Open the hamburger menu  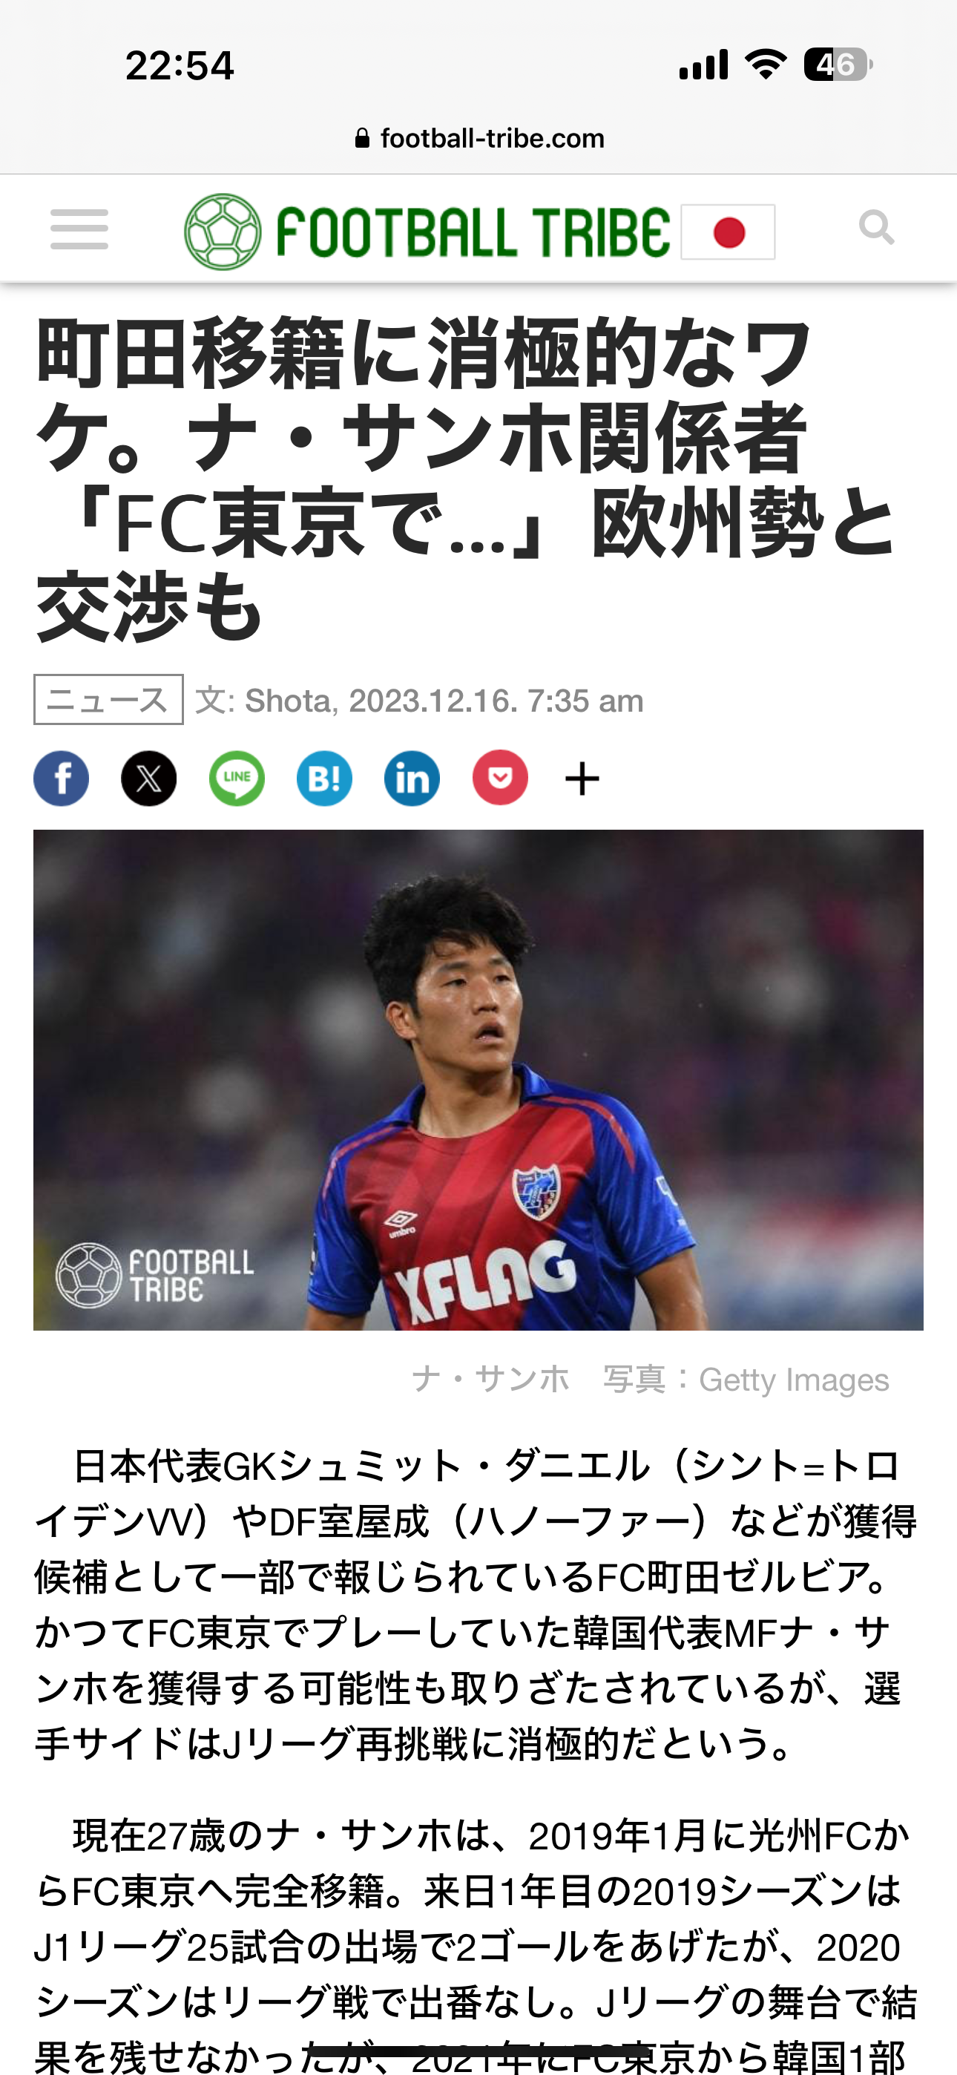79,229
